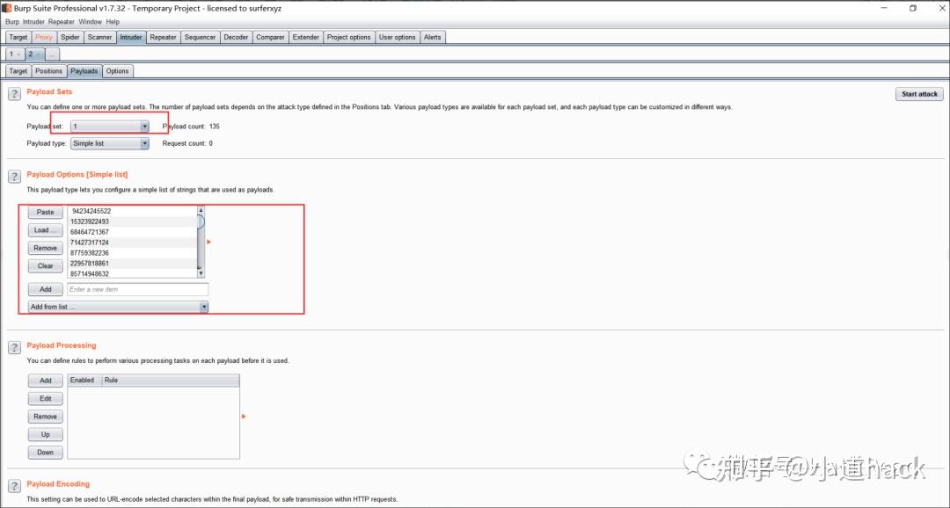Click the Enabled column header
This screenshot has width=950, height=508.
[84, 381]
